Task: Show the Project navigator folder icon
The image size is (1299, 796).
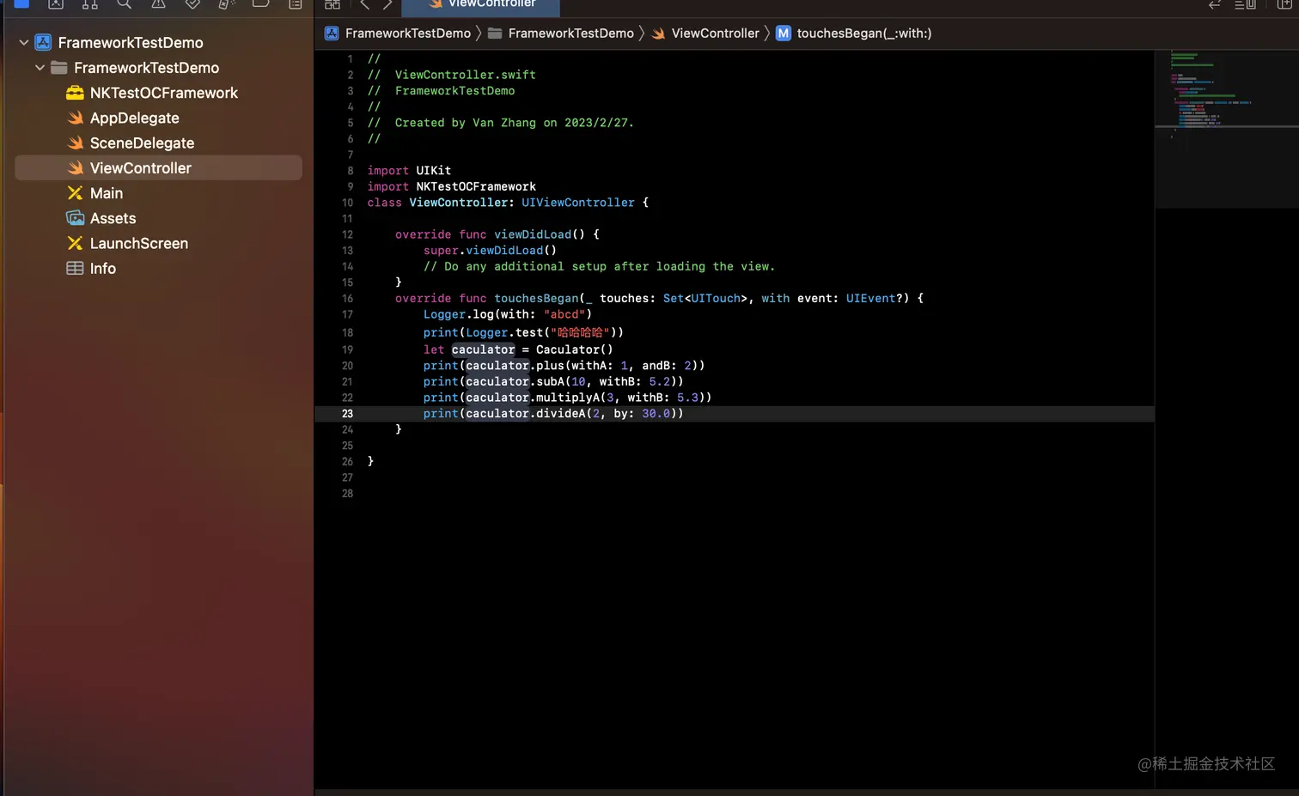Action: click(x=21, y=3)
